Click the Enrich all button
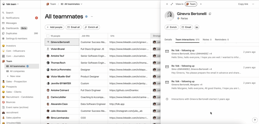The height and width of the screenshot is (124, 259). [92, 27]
